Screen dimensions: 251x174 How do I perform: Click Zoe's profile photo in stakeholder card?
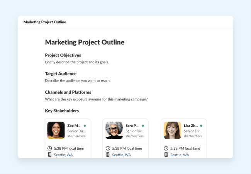click(x=56, y=130)
